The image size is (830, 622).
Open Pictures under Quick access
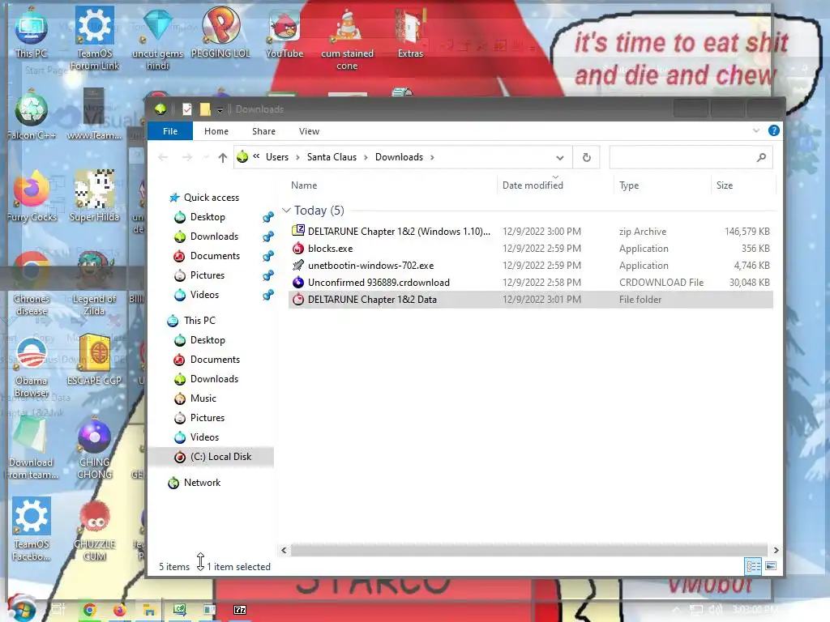[x=207, y=275]
